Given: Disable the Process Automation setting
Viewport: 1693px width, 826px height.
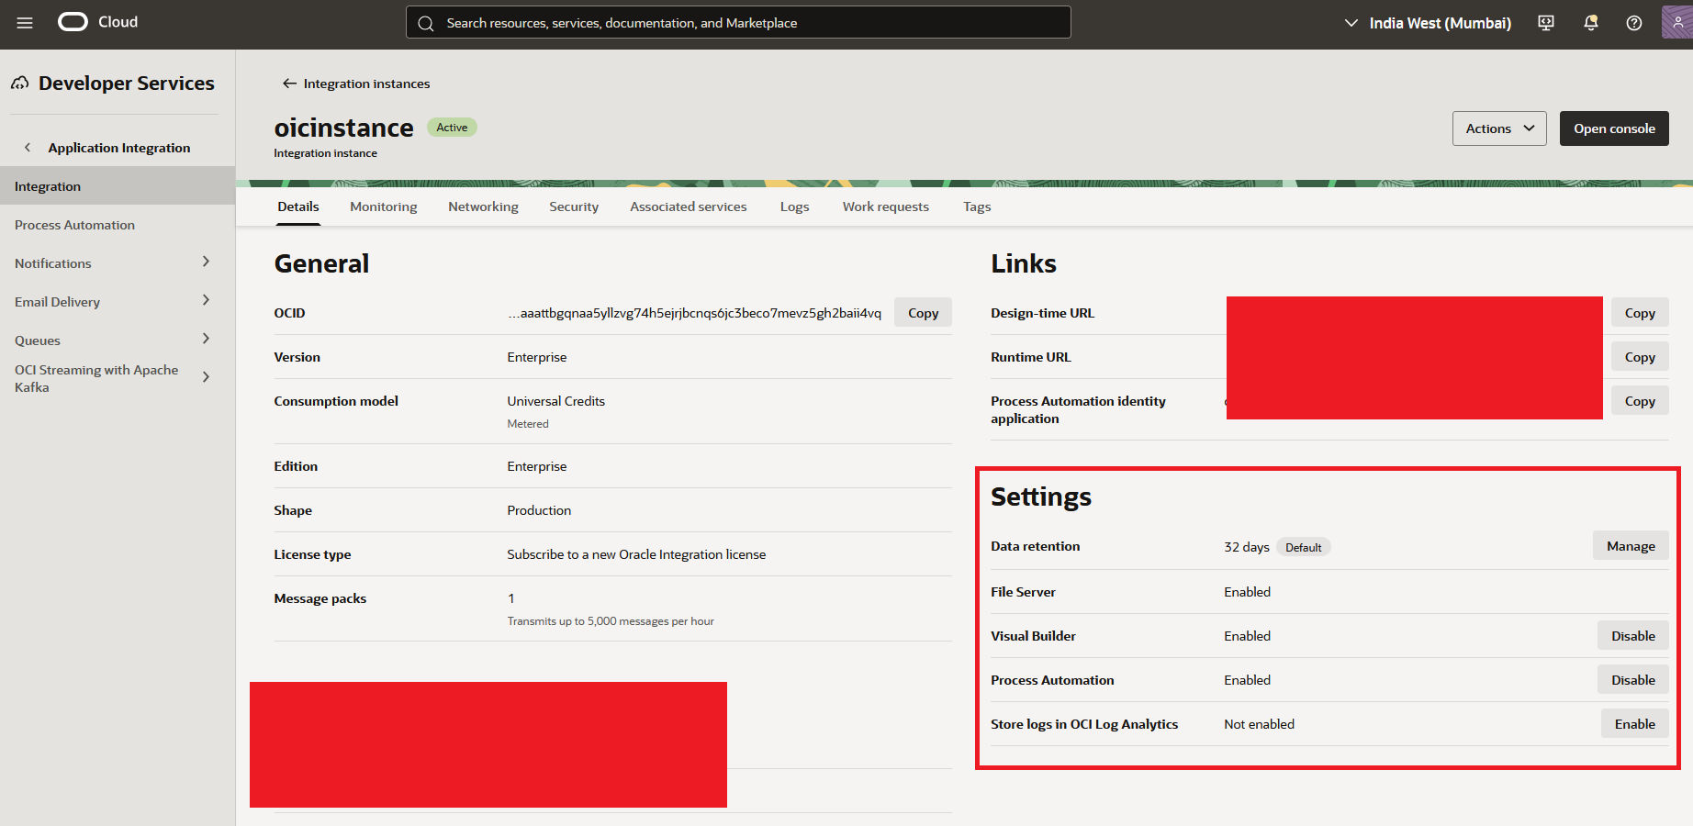Looking at the screenshot, I should [1632, 680].
